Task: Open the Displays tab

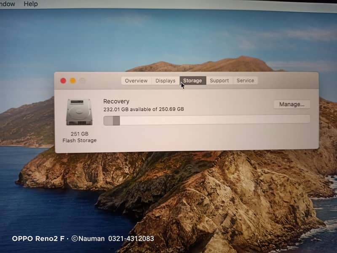Action: [x=165, y=81]
